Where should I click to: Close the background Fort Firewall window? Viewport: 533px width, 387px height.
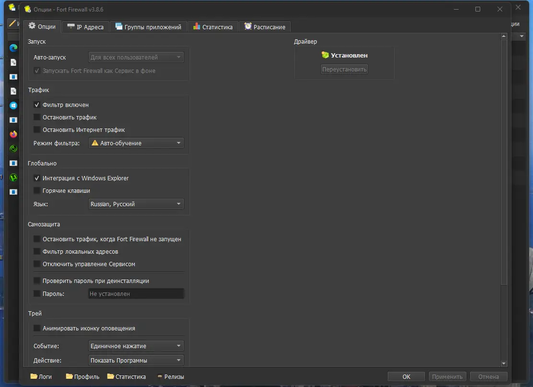point(518,7)
